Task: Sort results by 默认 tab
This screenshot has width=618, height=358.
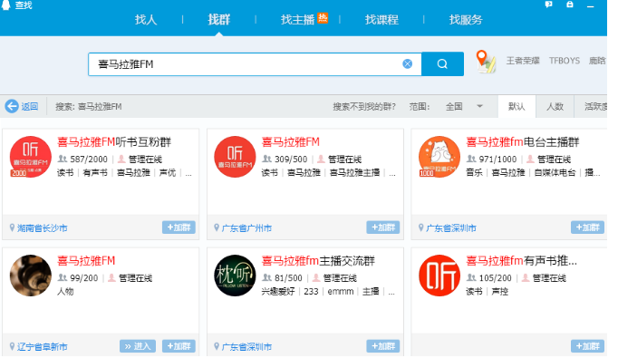Action: coord(517,106)
